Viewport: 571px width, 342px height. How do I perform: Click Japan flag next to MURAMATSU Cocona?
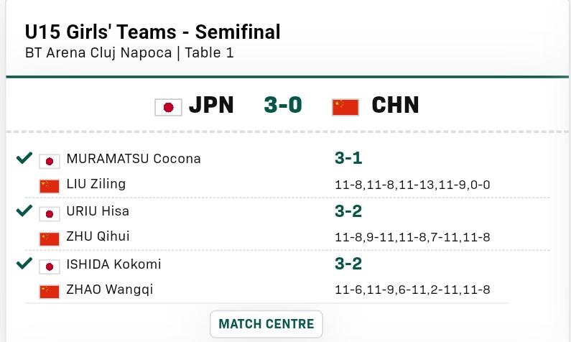[x=49, y=160]
